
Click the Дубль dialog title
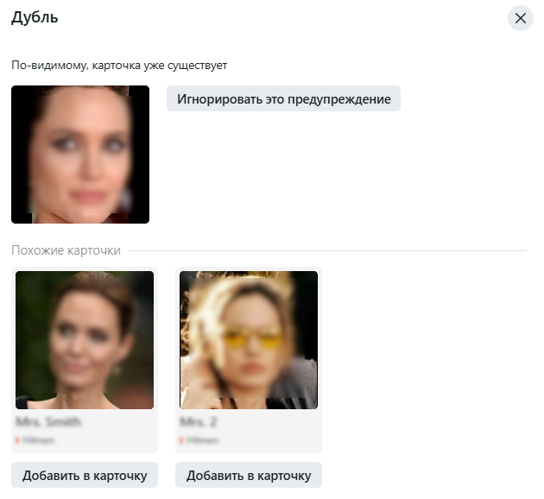pyautogui.click(x=35, y=17)
